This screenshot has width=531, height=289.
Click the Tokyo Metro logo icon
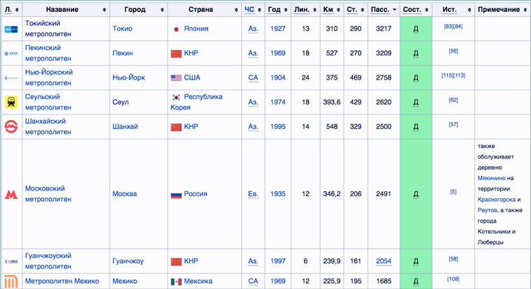[x=11, y=29]
